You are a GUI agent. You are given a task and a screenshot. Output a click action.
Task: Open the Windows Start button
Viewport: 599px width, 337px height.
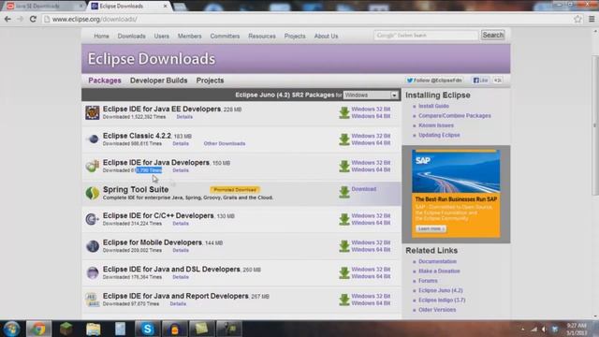(x=11, y=329)
